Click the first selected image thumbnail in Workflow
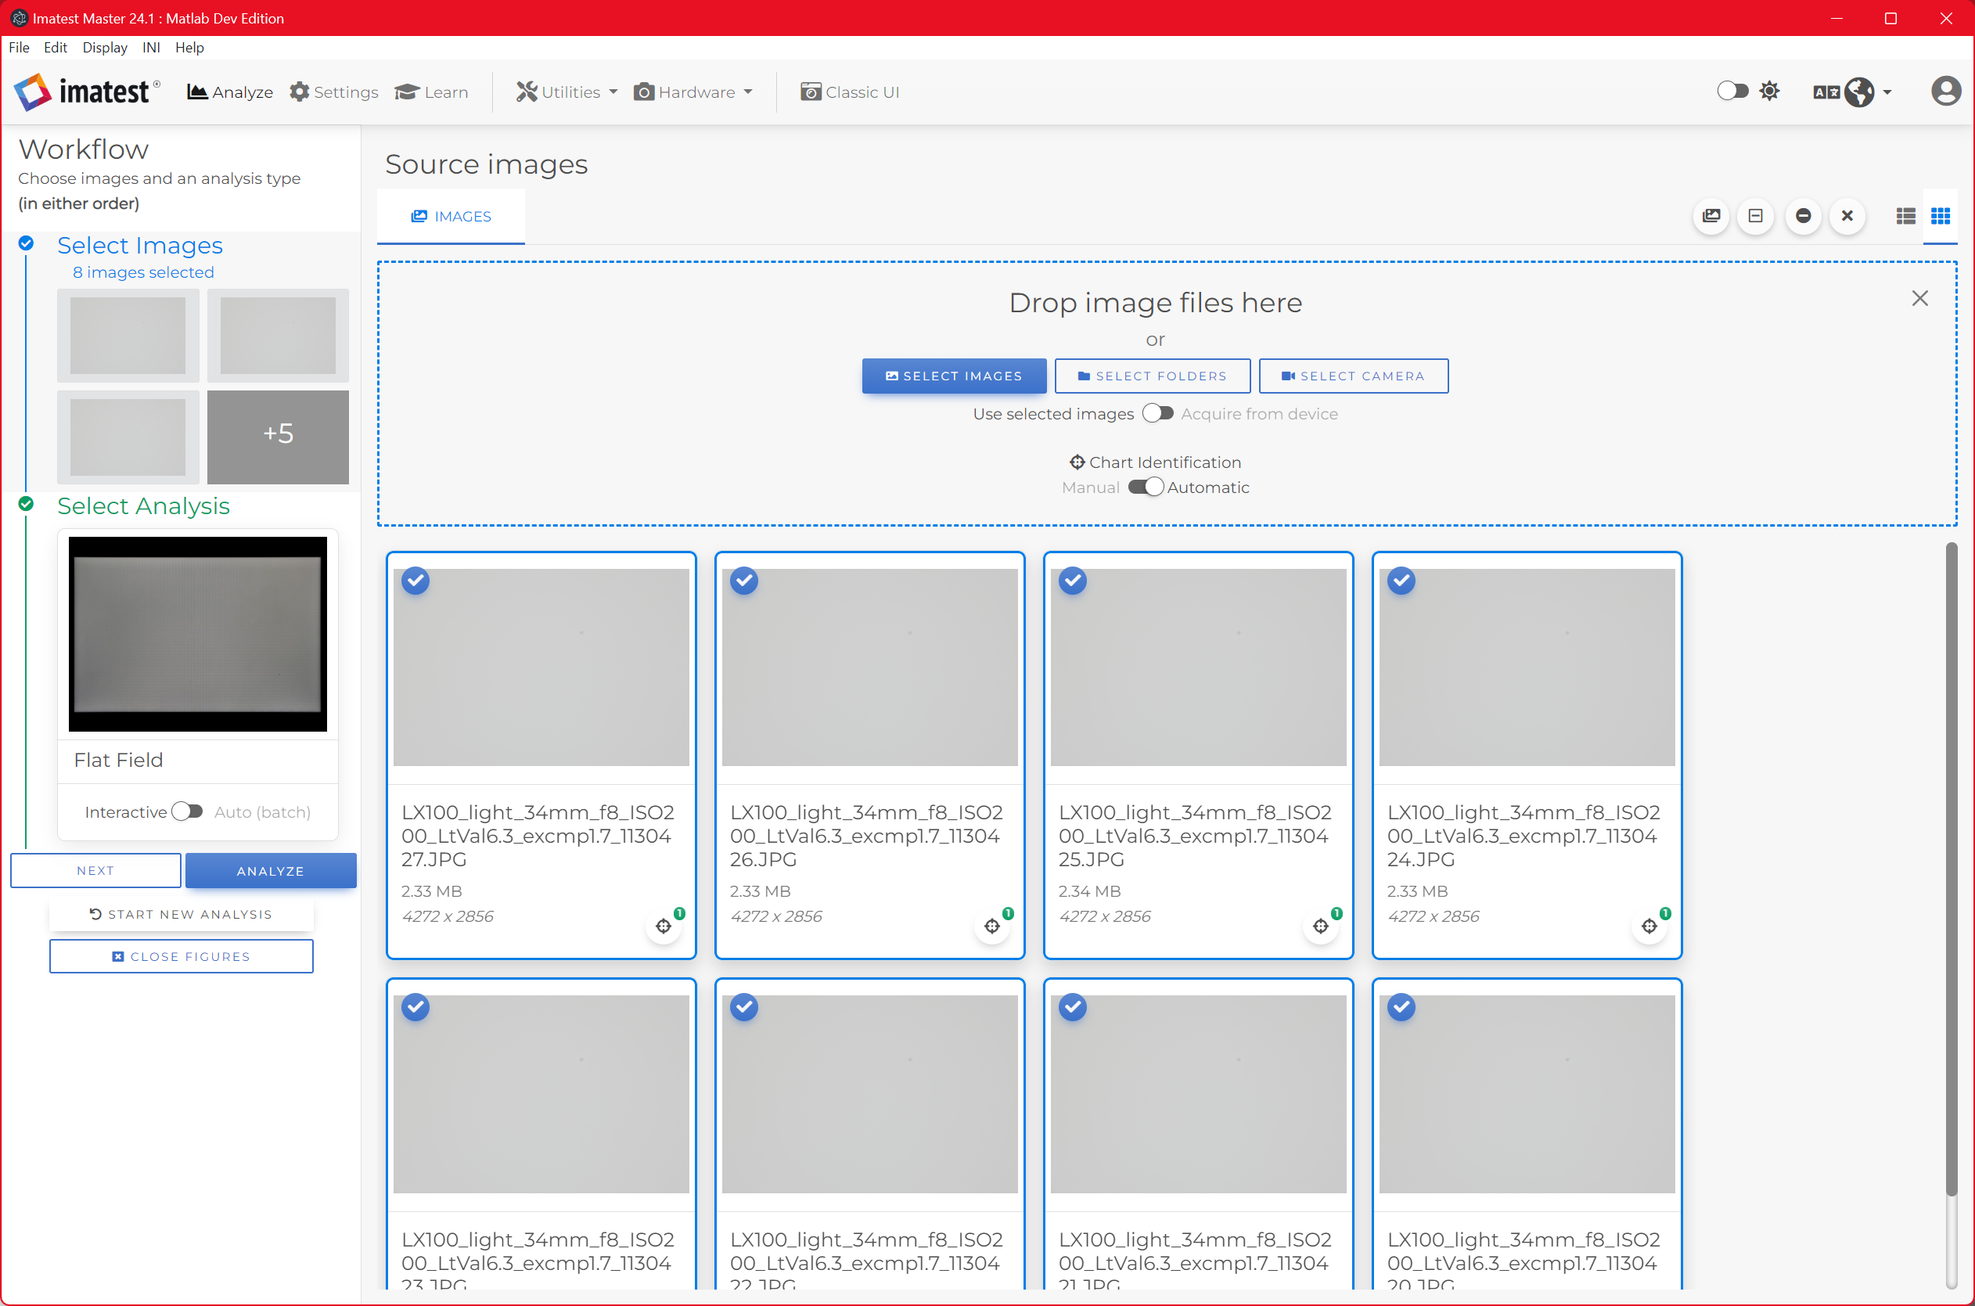The height and width of the screenshot is (1306, 1975). click(128, 336)
